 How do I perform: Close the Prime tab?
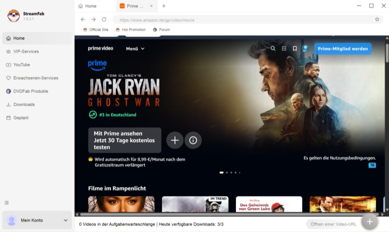(x=151, y=6)
